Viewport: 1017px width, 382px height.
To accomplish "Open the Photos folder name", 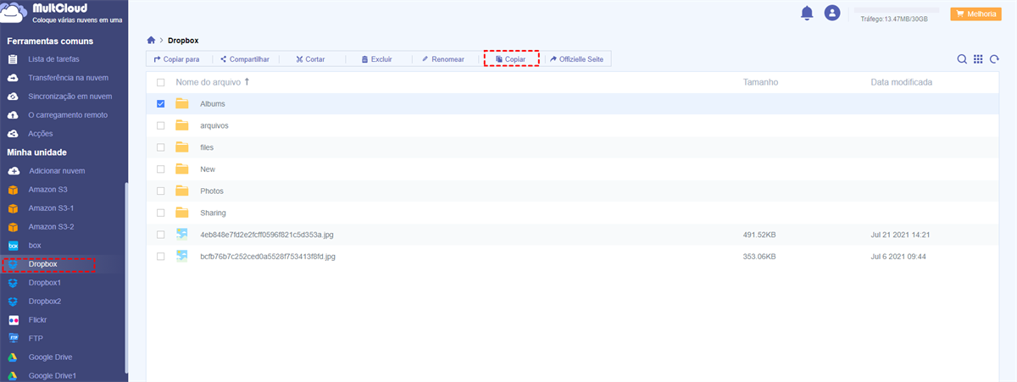I will pyautogui.click(x=212, y=191).
